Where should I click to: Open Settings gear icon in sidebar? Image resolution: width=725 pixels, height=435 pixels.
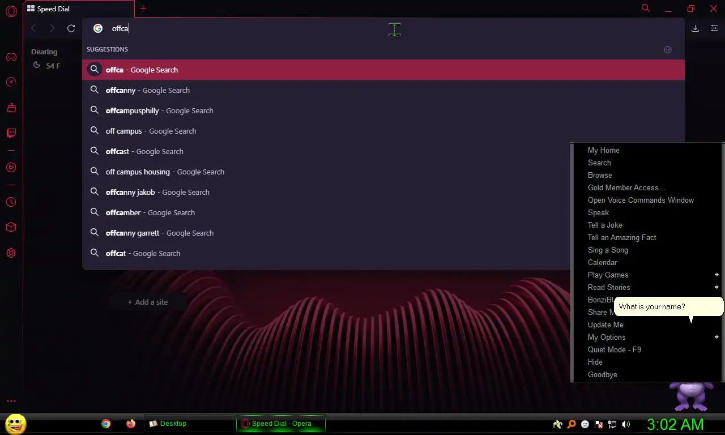11,253
